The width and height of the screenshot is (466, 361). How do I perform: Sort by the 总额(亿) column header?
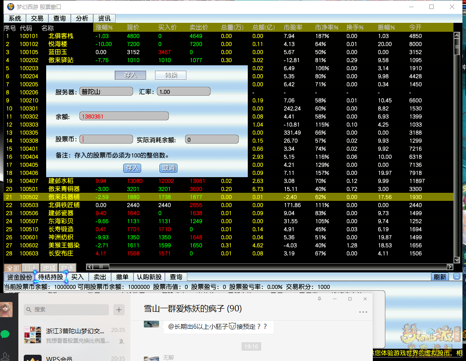pyautogui.click(x=263, y=28)
